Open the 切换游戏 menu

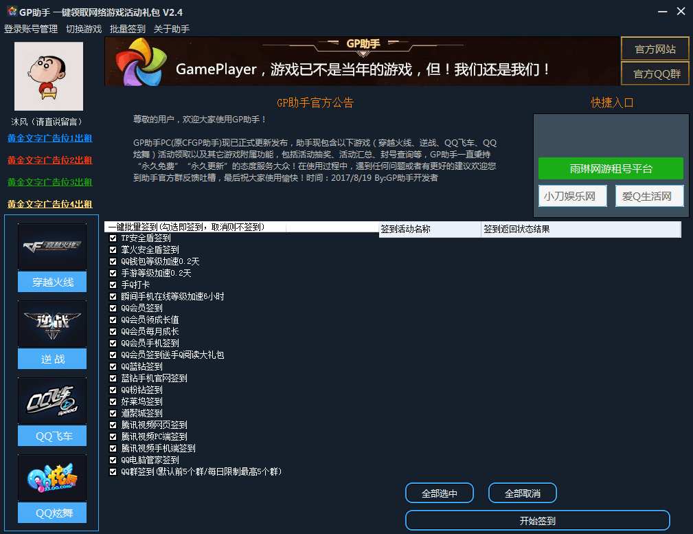coord(84,29)
